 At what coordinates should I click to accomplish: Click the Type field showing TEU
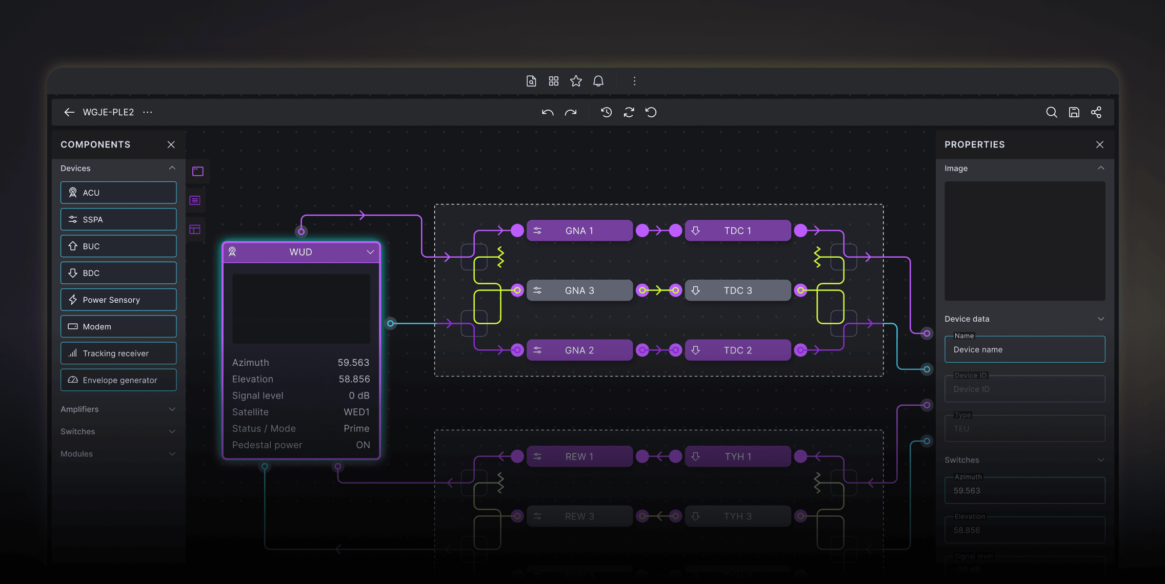point(1025,428)
